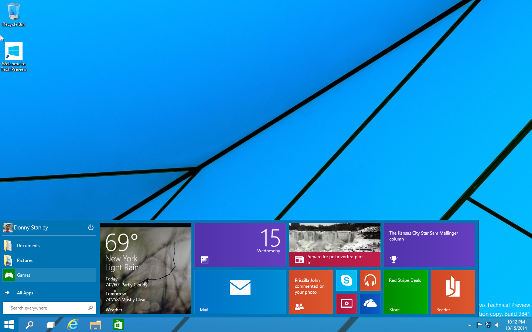Open Documents from Start menu
The image size is (532, 332).
click(x=28, y=246)
